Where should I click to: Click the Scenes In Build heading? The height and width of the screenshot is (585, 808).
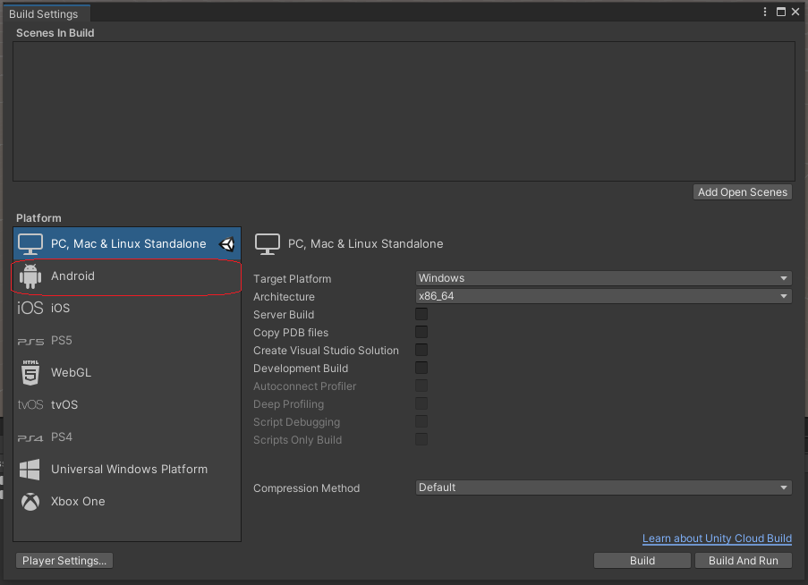pyautogui.click(x=55, y=33)
